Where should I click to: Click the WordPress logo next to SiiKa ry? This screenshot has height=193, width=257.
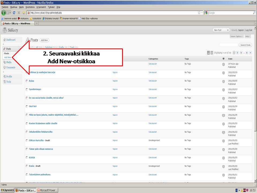pyautogui.click(x=5, y=30)
